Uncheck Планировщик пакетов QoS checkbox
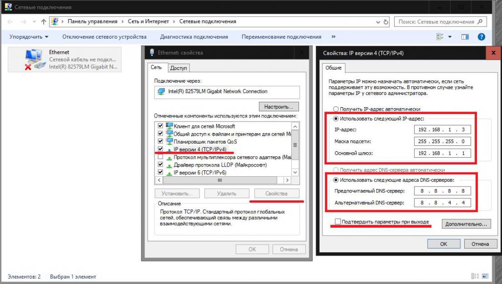 pos(160,142)
